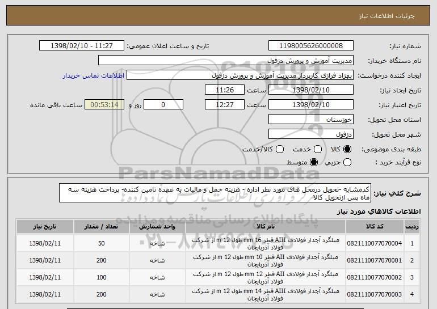Open the اطلاعات تماس خریدار link
The height and width of the screenshot is (309, 437).
(94, 76)
